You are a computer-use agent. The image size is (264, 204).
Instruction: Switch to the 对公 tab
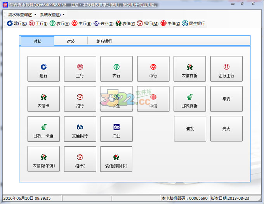tap(71, 41)
